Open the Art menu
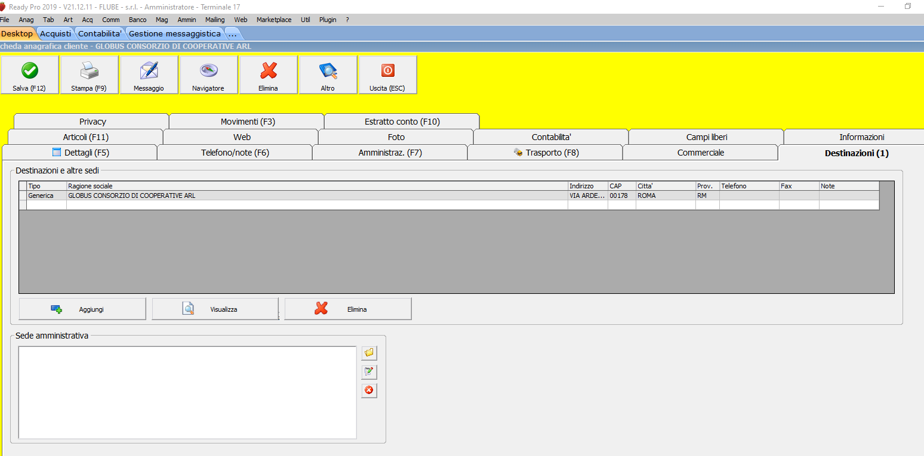924x456 pixels. 68,20
